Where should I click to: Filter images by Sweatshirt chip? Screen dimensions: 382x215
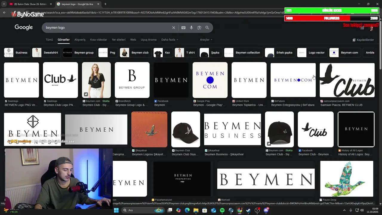tap(47, 53)
